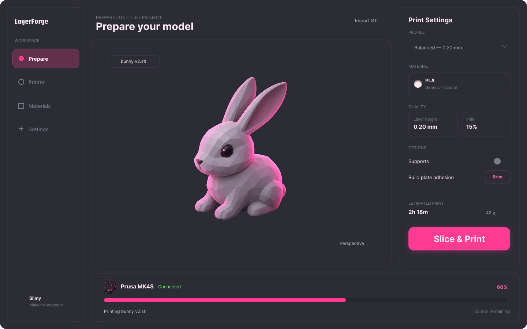Go to the Printer section

click(46, 82)
